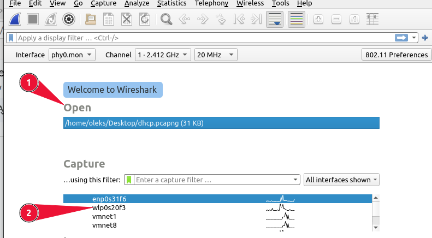Toggle packet list colorization
432x238 pixels.
click(x=297, y=20)
